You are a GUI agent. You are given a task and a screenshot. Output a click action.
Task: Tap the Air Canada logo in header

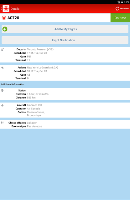click(x=6, y=8)
